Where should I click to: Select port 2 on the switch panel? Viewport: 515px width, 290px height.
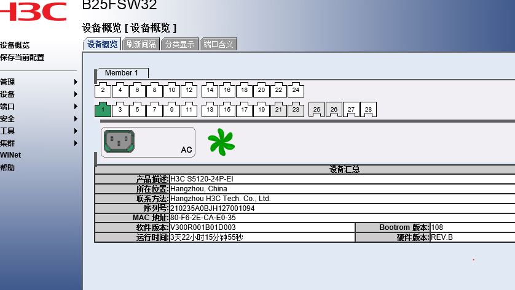click(103, 90)
